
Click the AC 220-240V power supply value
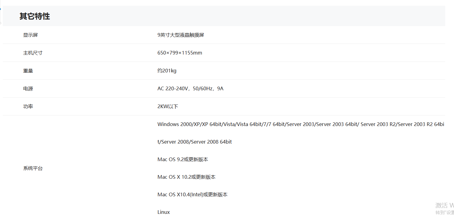point(190,89)
